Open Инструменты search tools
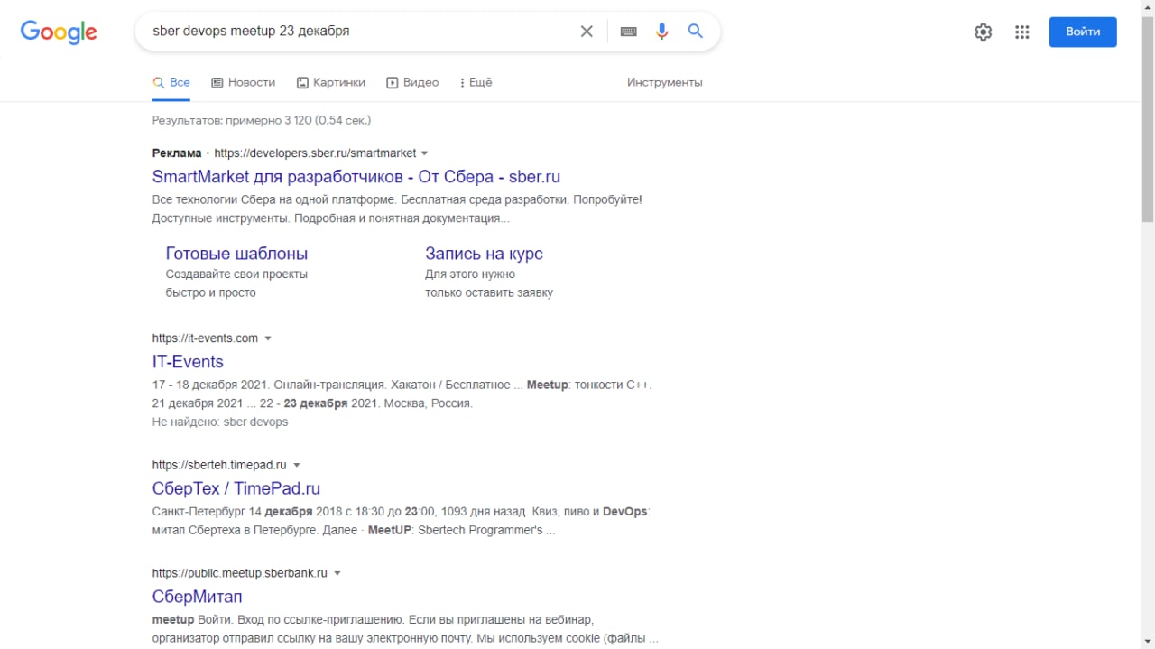This screenshot has width=1155, height=649. pyautogui.click(x=665, y=82)
